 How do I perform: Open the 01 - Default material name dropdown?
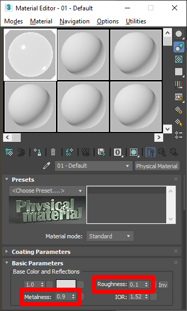[x=93, y=166]
